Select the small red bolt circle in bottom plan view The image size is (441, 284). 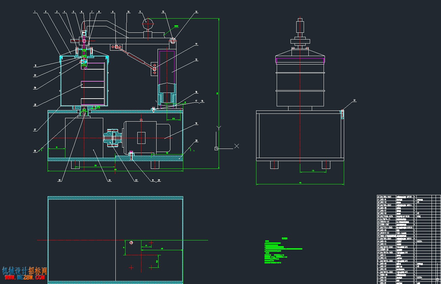(131, 243)
